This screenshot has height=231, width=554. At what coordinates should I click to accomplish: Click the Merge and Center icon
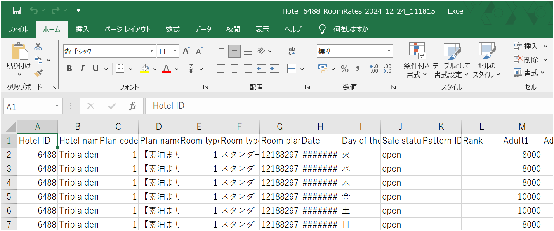[292, 69]
